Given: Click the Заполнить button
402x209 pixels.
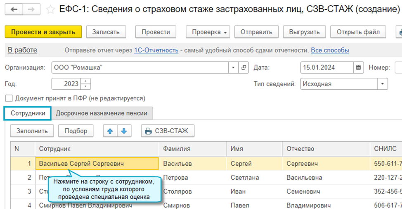Looking at the screenshot, I should point(32,131).
